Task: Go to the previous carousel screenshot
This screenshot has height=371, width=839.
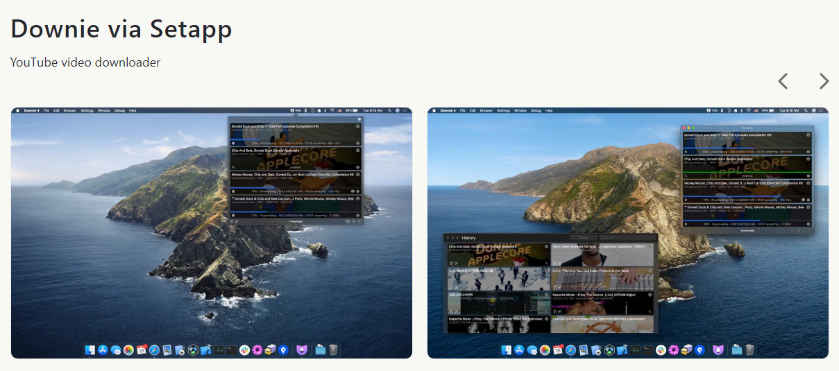Action: (783, 82)
